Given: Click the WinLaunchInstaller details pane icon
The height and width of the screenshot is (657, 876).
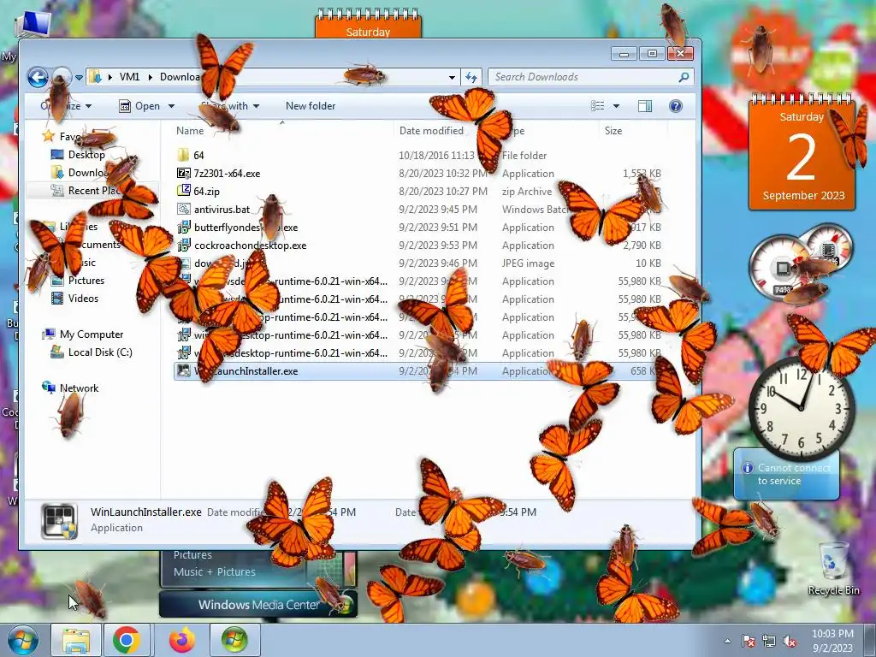Looking at the screenshot, I should coord(59,521).
